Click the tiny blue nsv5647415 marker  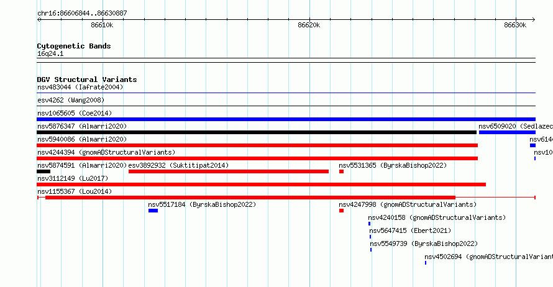[370, 237]
